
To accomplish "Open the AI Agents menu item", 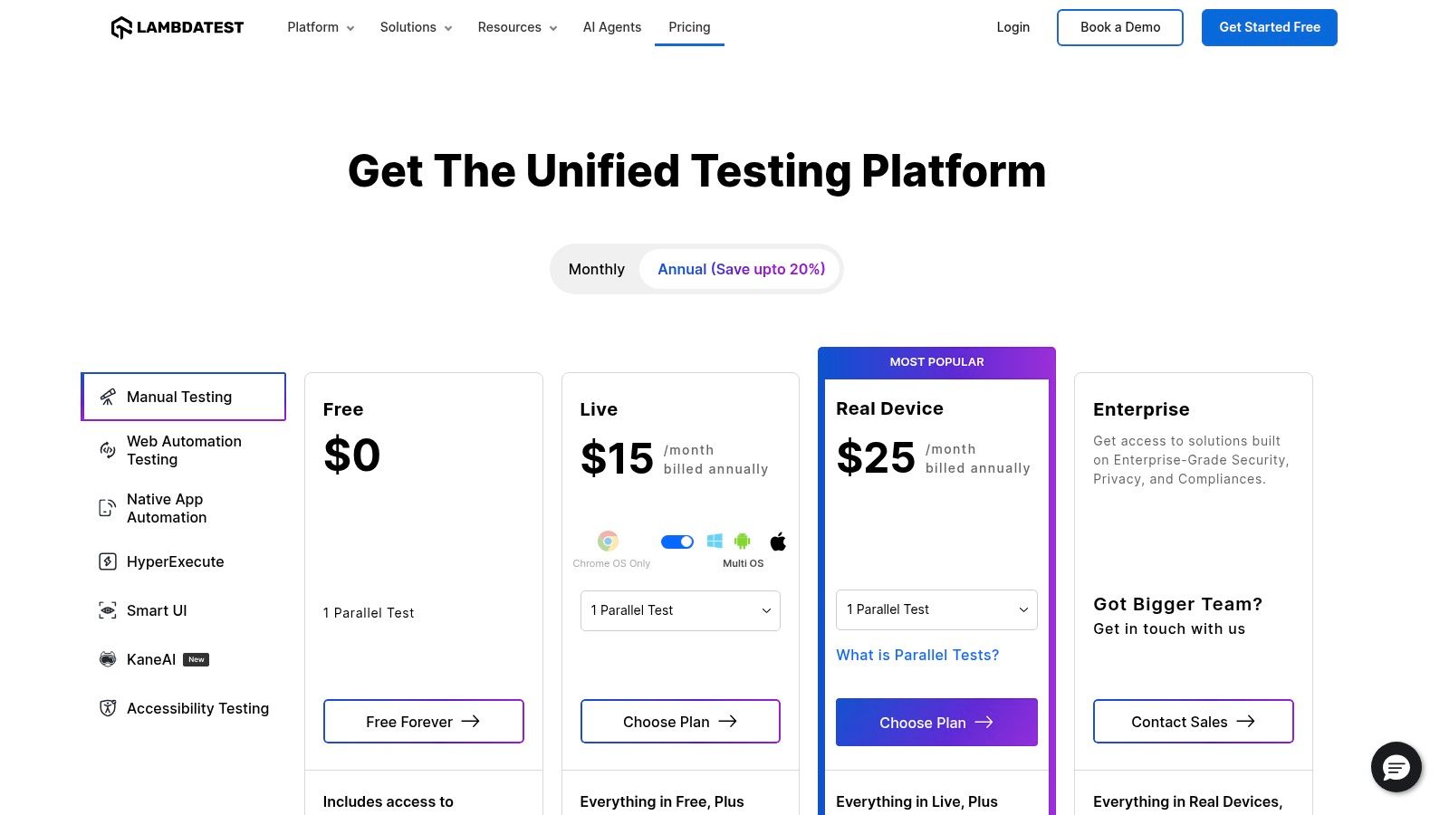I will pos(612,27).
